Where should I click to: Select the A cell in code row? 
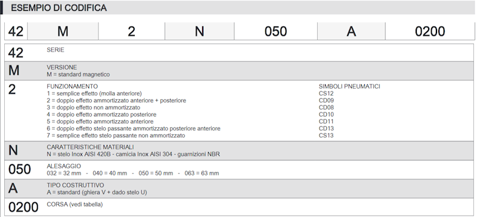[x=351, y=32]
